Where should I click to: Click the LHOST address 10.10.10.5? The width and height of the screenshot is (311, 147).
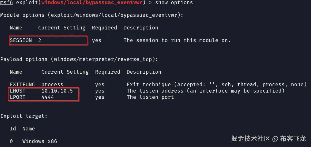57,91
